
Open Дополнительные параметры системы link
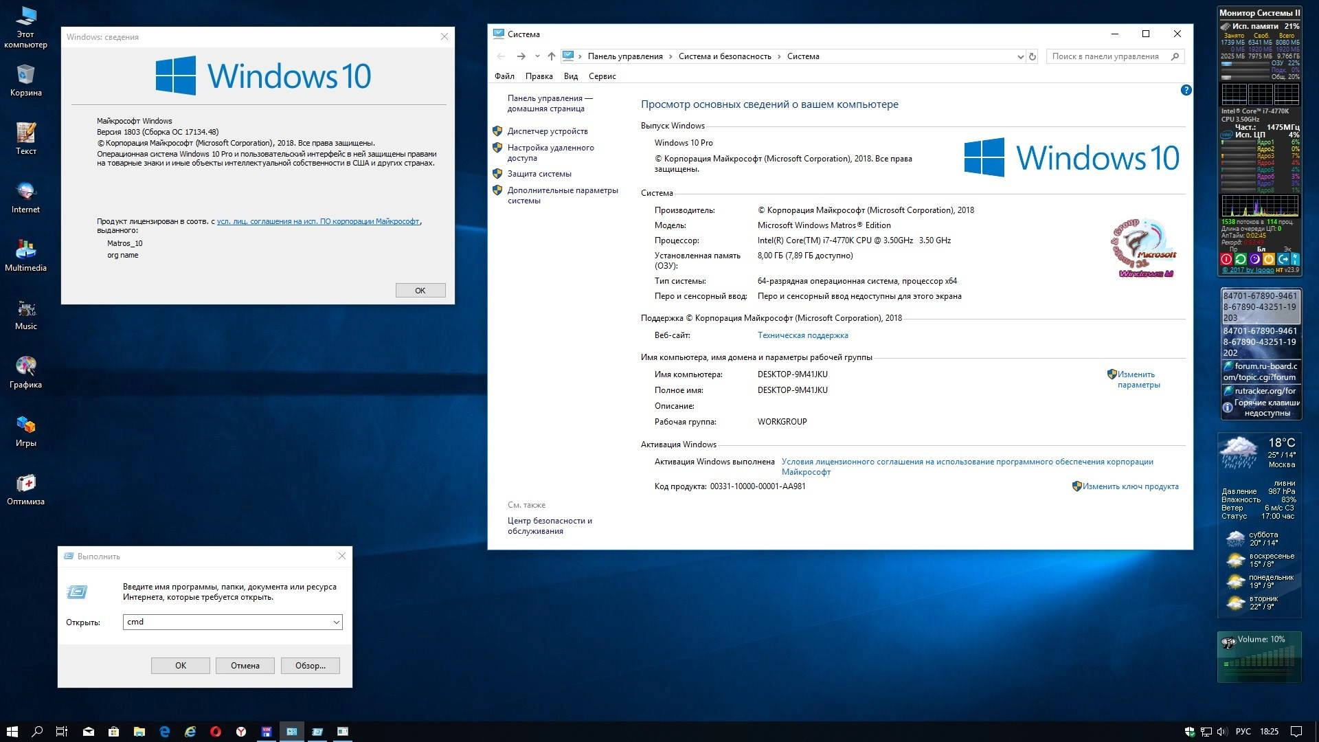[563, 195]
